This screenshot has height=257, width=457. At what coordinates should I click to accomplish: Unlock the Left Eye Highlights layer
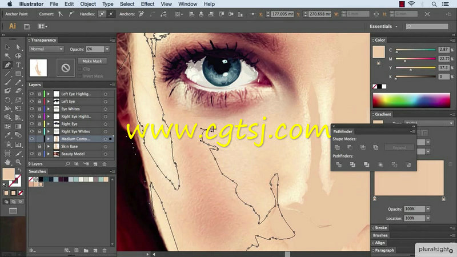(x=39, y=94)
